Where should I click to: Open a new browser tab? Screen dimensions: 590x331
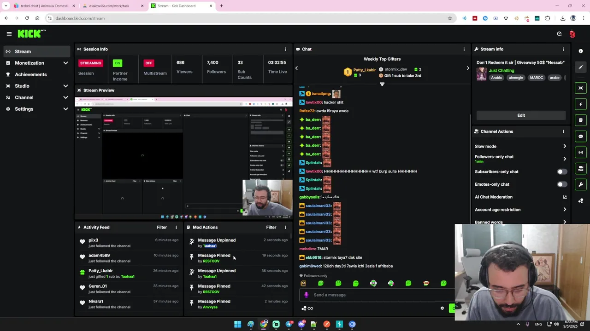point(221,6)
